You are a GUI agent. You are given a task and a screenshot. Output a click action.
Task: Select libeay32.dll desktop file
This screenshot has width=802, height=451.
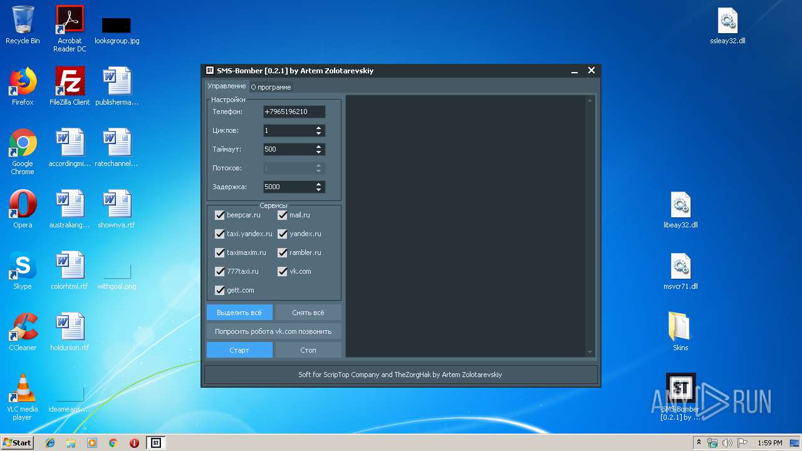(680, 210)
